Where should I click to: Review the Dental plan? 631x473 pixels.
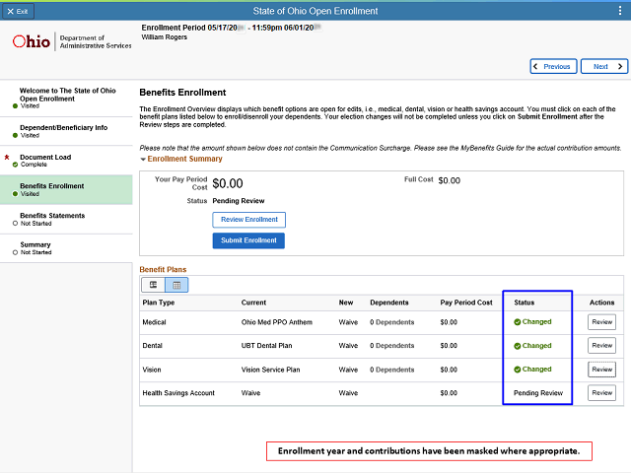click(x=601, y=346)
